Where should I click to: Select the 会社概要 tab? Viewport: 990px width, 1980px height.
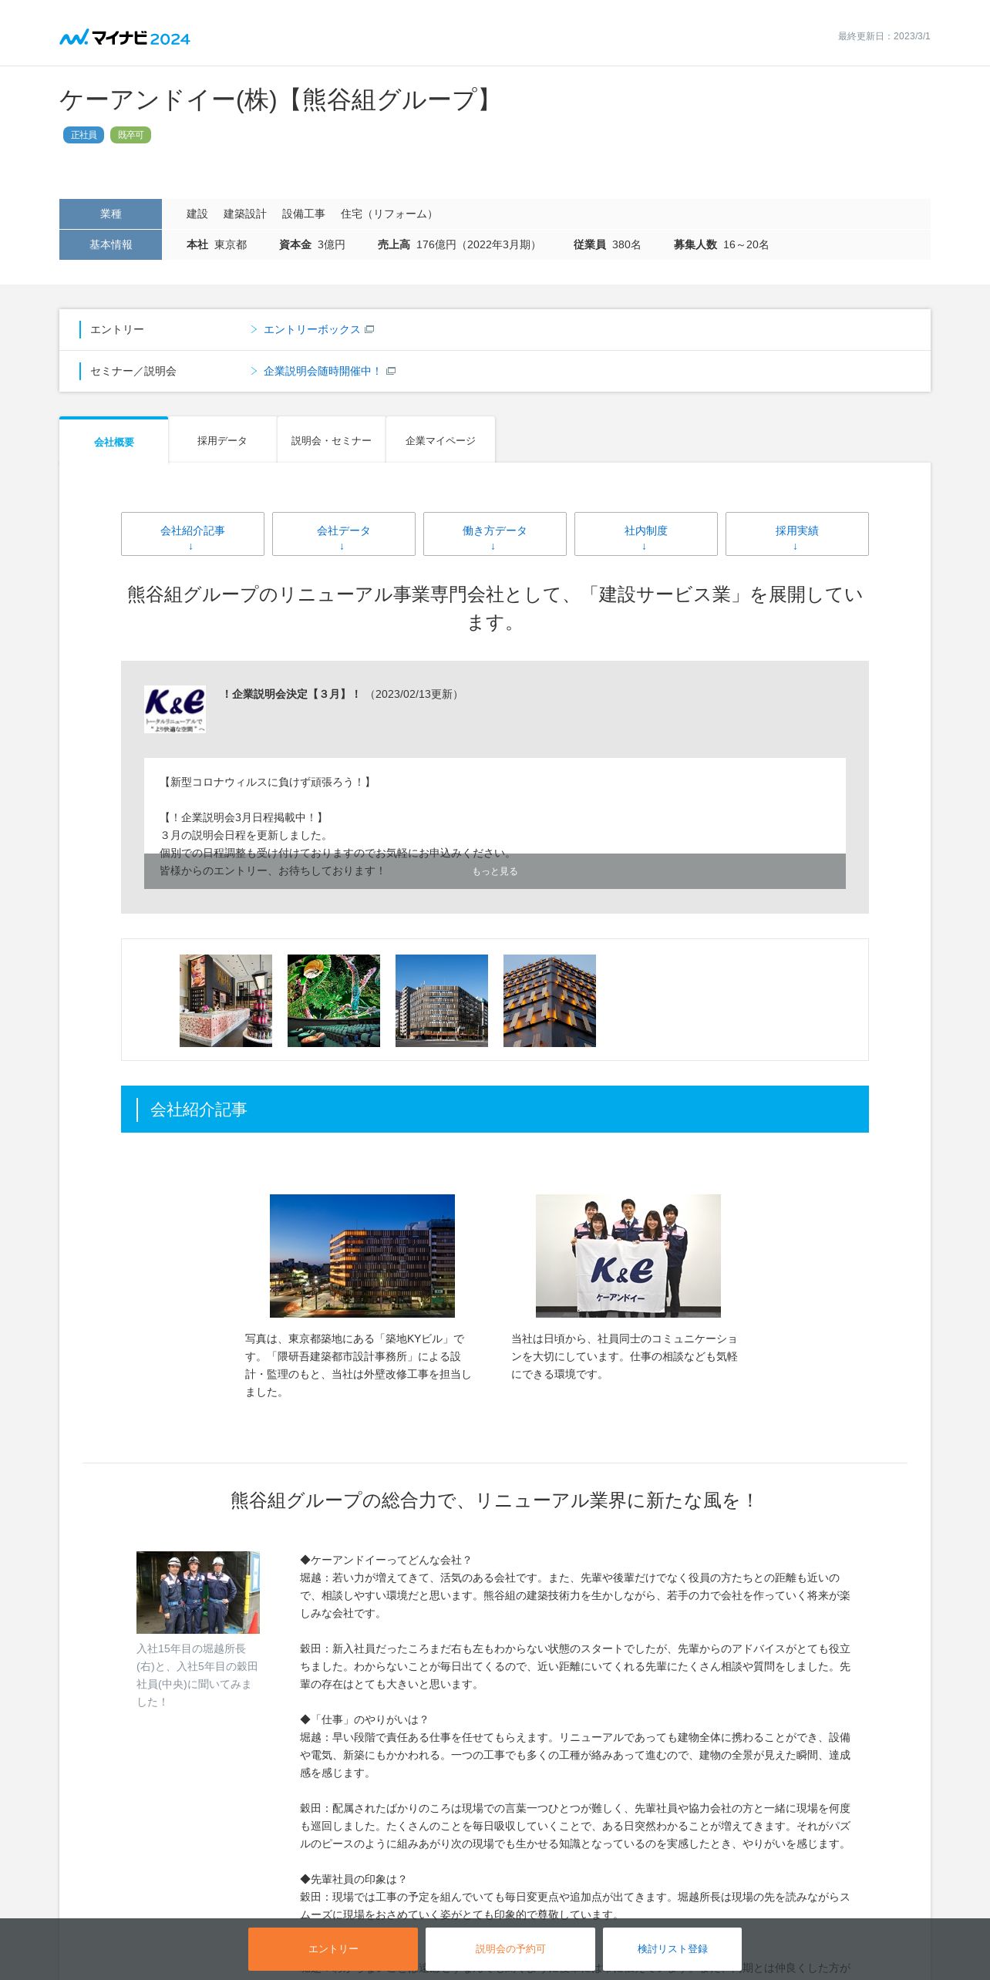pyautogui.click(x=114, y=441)
